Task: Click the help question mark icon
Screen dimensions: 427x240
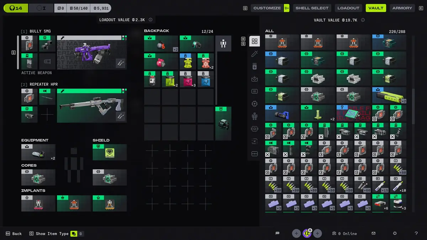Action: coord(416,233)
